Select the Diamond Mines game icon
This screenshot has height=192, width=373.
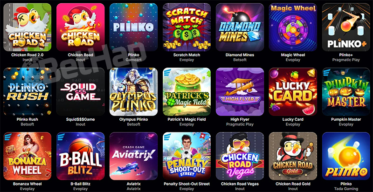240,27
